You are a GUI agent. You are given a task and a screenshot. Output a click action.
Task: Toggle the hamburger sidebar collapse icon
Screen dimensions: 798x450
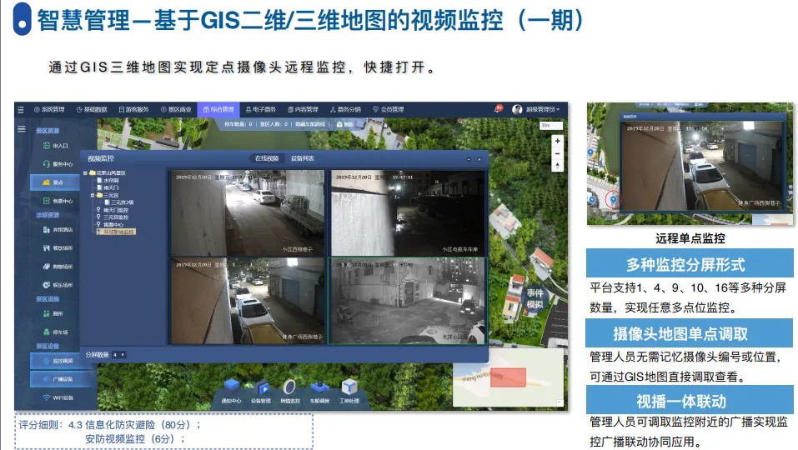click(22, 129)
